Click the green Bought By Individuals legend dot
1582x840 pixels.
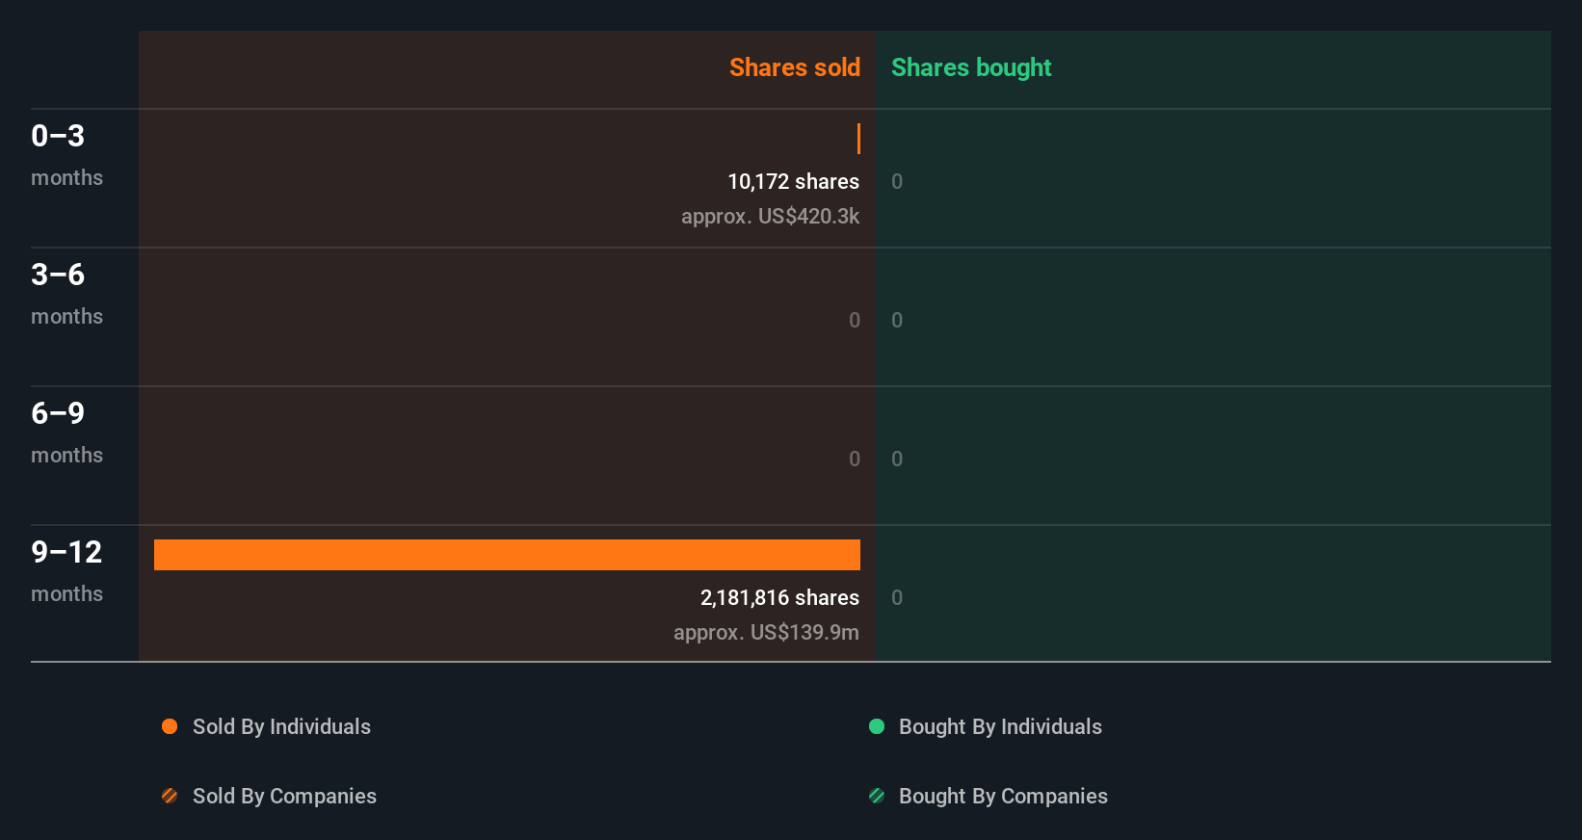pos(877,726)
